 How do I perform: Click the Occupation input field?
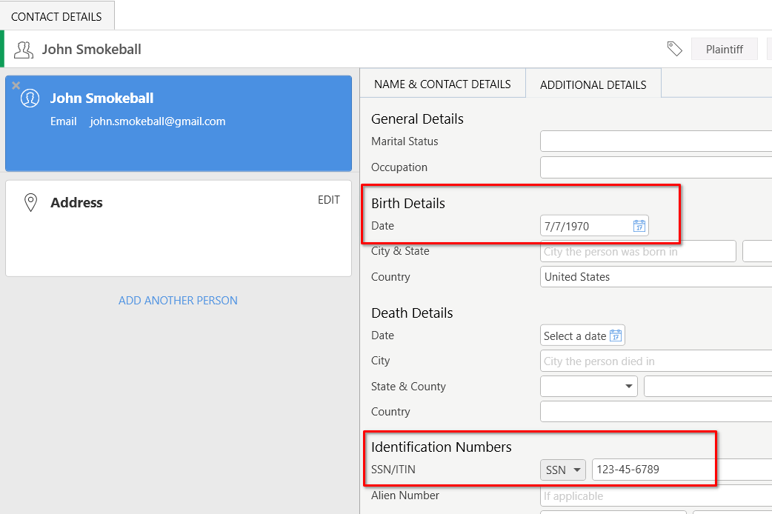point(656,167)
